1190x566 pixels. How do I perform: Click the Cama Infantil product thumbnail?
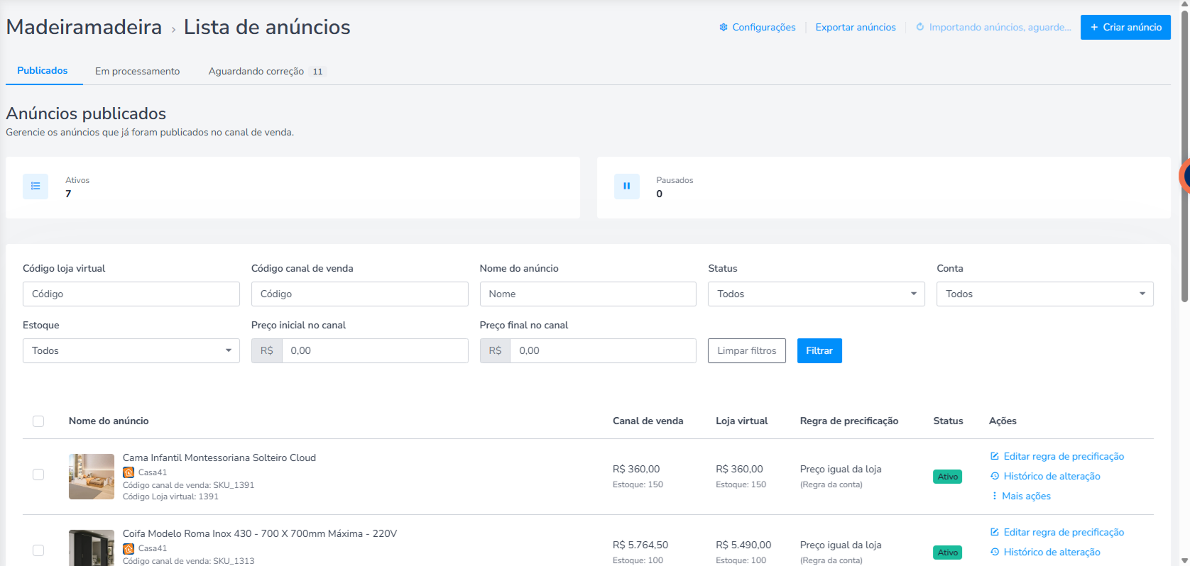92,477
